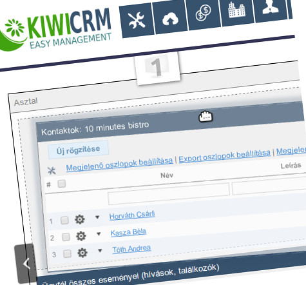Expand the dropdown arrow for Horváth Csárli
The image size is (306, 285).
[x=97, y=217]
